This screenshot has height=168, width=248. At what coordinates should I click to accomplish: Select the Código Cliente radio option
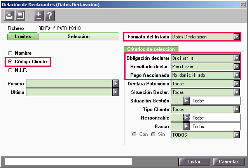(10, 61)
